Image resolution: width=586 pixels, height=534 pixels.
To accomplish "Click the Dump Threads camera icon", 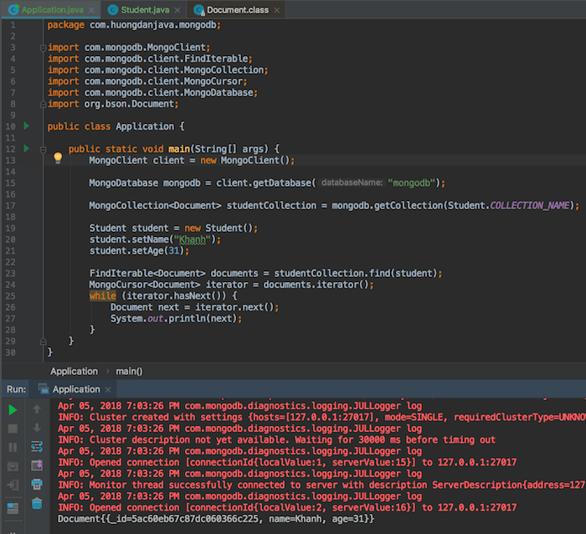I will [x=13, y=466].
